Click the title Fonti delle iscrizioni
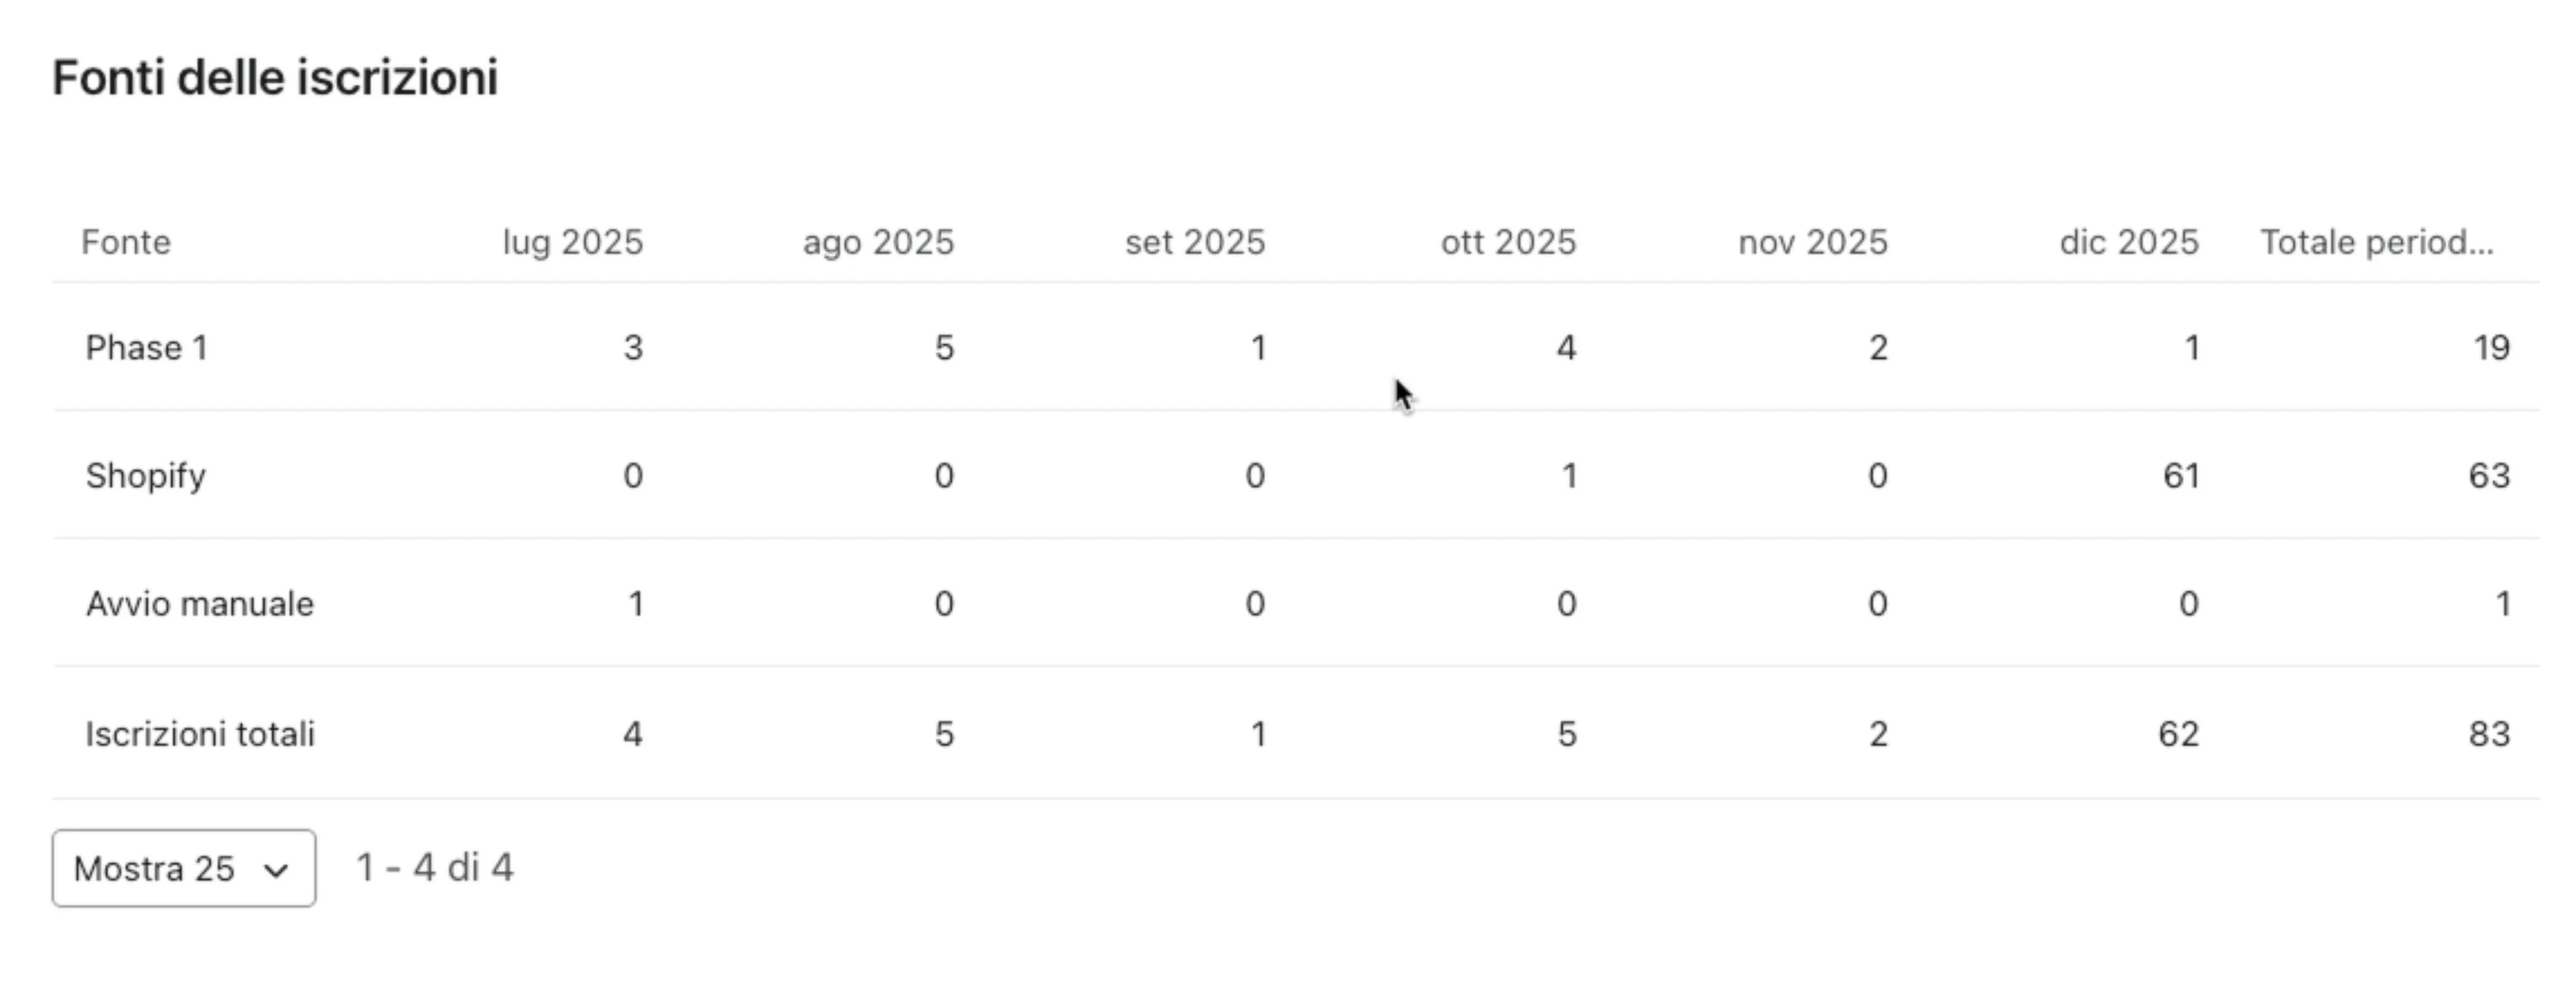The width and height of the screenshot is (2576, 984). pos(277,75)
